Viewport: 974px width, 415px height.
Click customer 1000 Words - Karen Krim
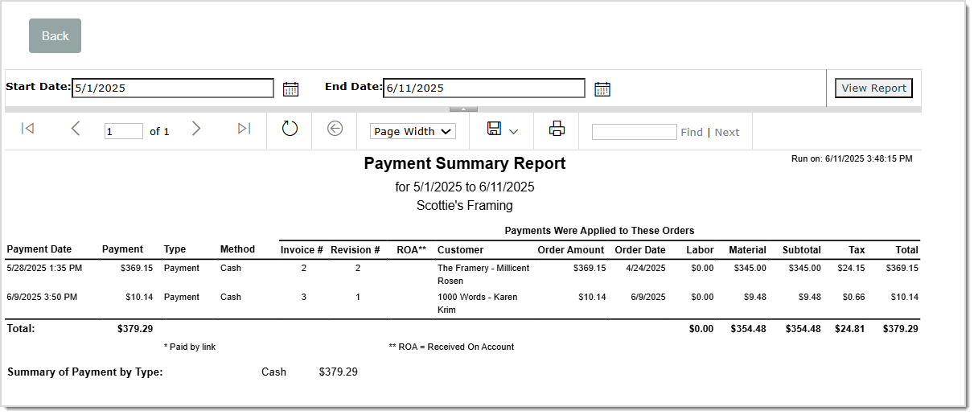478,303
